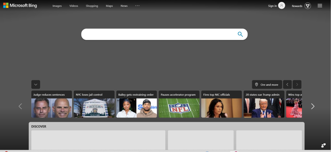Click the location pin Ore and more button
The width and height of the screenshot is (331, 152).
coord(267,84)
